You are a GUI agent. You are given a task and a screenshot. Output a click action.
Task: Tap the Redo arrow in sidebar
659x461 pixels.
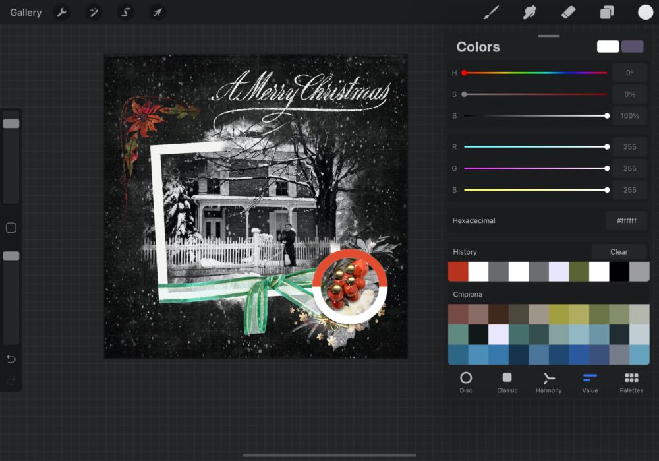pos(11,381)
